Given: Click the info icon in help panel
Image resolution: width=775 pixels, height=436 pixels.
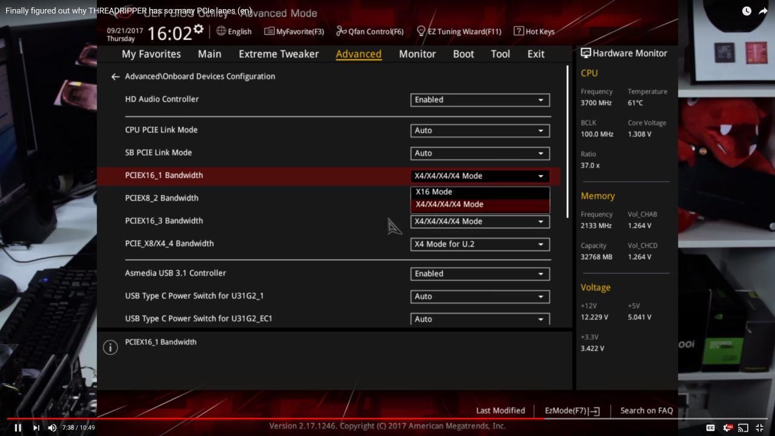Looking at the screenshot, I should tap(110, 347).
